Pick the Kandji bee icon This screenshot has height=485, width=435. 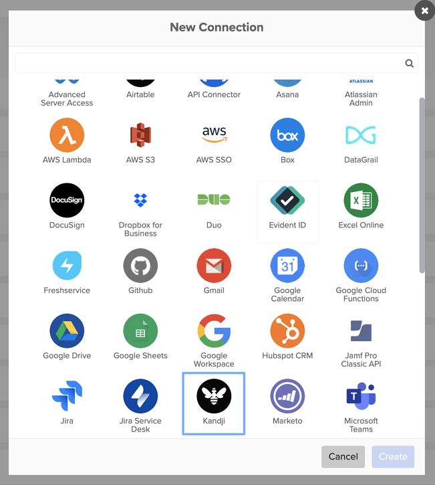214,396
